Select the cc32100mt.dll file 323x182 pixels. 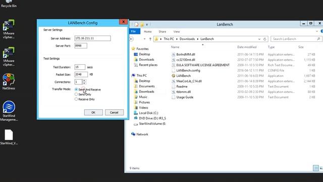click(x=186, y=60)
